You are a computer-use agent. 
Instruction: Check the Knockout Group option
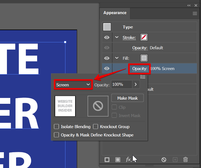click(96, 127)
